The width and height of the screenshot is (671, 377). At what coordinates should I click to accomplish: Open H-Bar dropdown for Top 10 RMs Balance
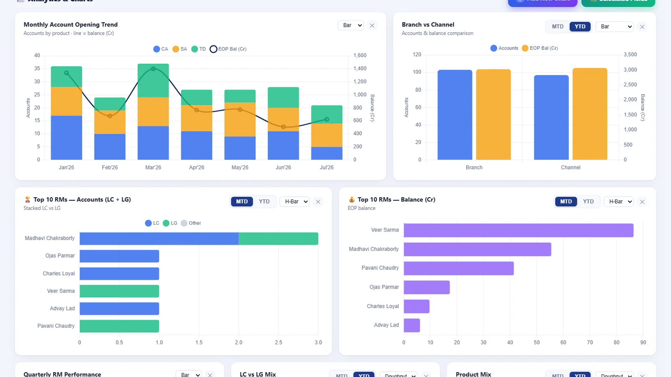[619, 202]
